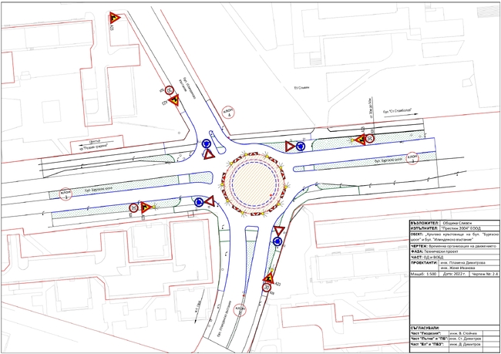Click the blue roundabout sign on north approach

[x=207, y=143]
